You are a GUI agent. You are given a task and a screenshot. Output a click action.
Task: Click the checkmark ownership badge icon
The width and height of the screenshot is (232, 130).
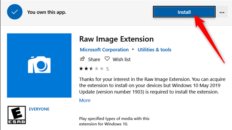coord(15,12)
